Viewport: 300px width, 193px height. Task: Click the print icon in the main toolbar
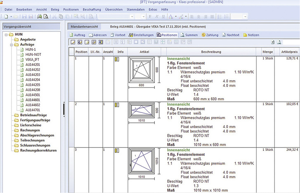click(x=40, y=17)
